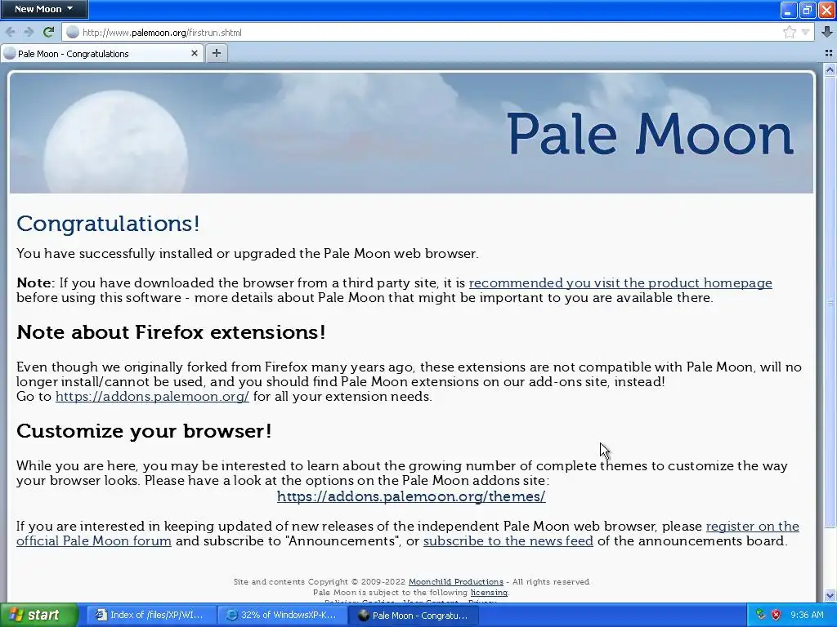Open a new tab with the plus button
This screenshot has width=837, height=627.
click(x=216, y=53)
